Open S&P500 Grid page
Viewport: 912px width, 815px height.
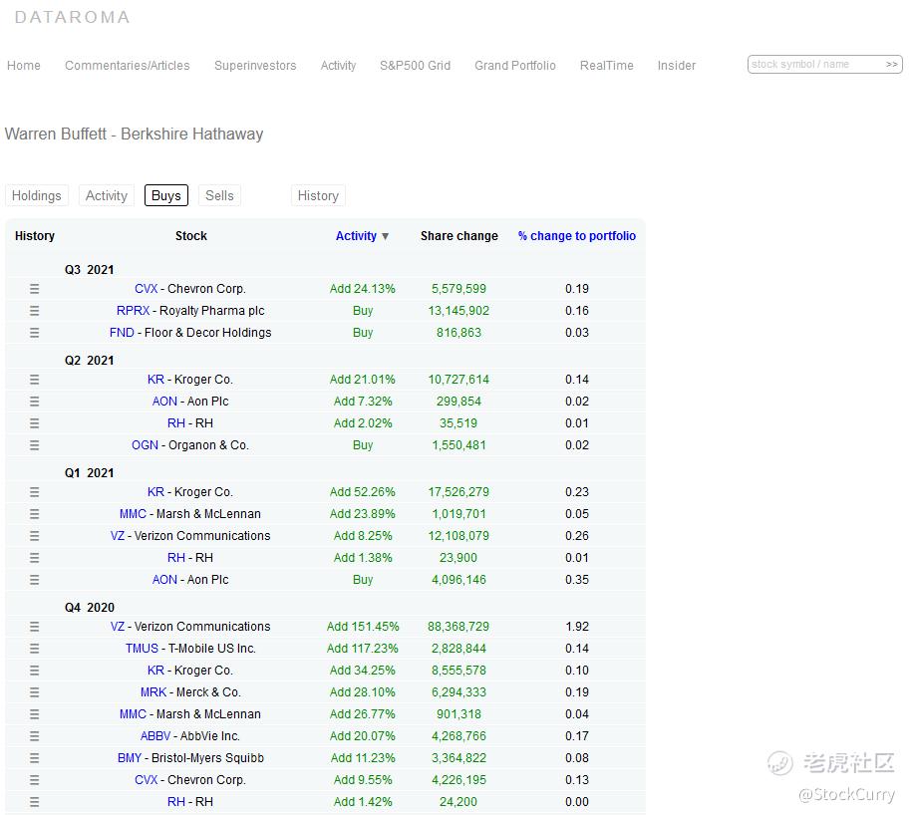click(x=416, y=66)
